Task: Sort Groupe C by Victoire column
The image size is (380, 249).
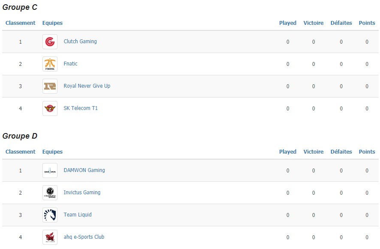Action: (314, 23)
